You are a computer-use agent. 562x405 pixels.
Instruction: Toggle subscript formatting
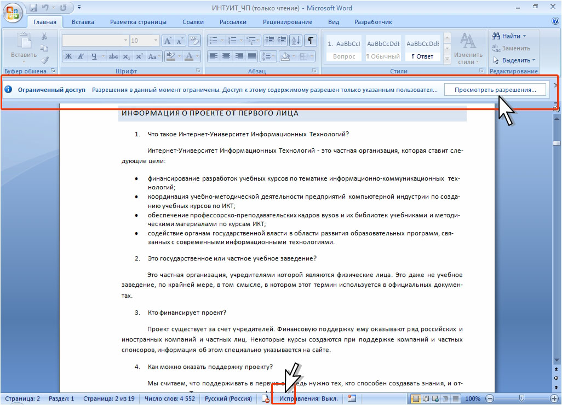coord(126,56)
